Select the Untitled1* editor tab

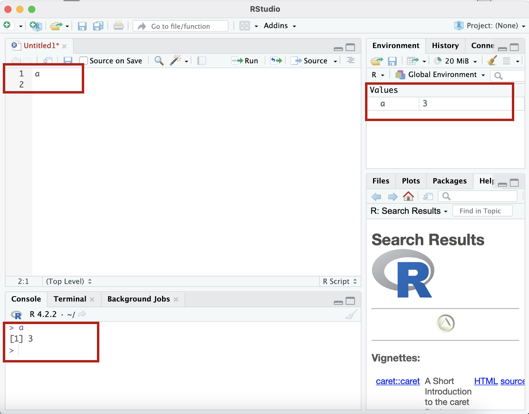tap(41, 46)
